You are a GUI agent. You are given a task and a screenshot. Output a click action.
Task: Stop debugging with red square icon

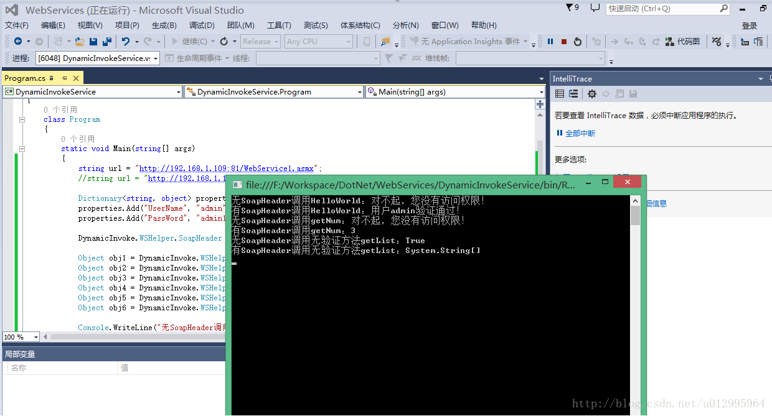click(564, 42)
